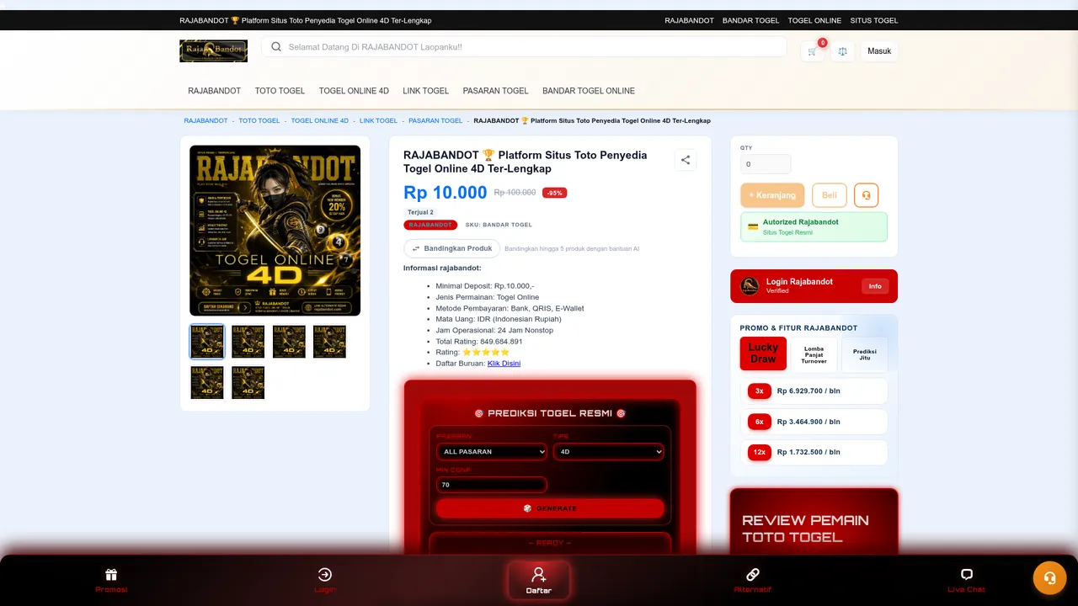Click BANDAR TOGEL in top black bar
Image resolution: width=1078 pixels, height=606 pixels.
tap(750, 20)
